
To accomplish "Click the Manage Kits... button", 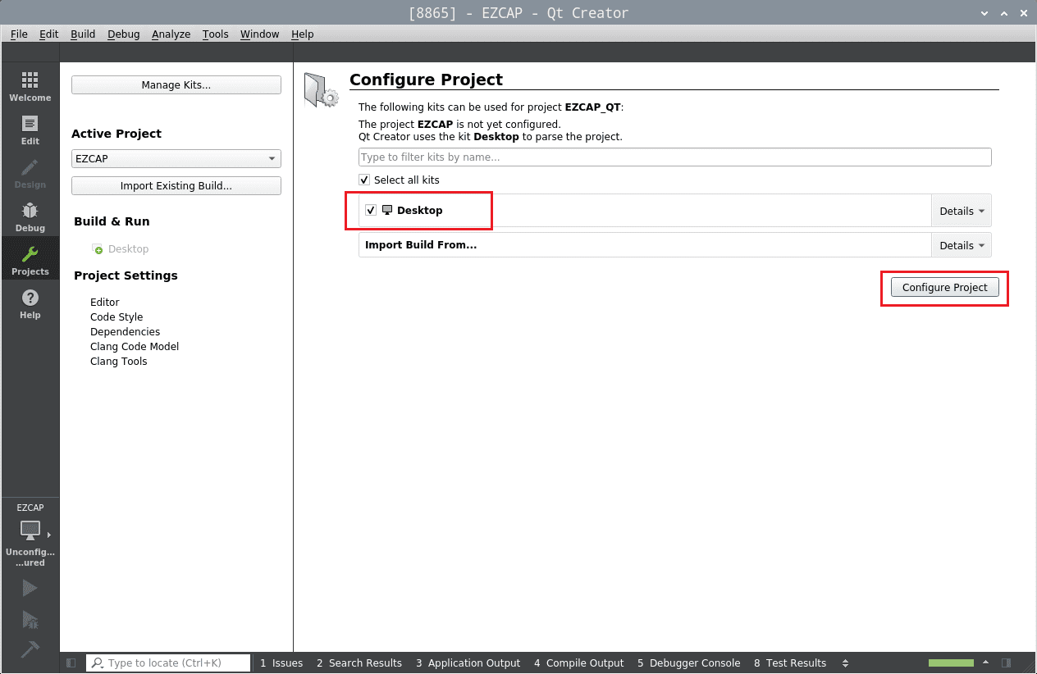I will pyautogui.click(x=176, y=85).
